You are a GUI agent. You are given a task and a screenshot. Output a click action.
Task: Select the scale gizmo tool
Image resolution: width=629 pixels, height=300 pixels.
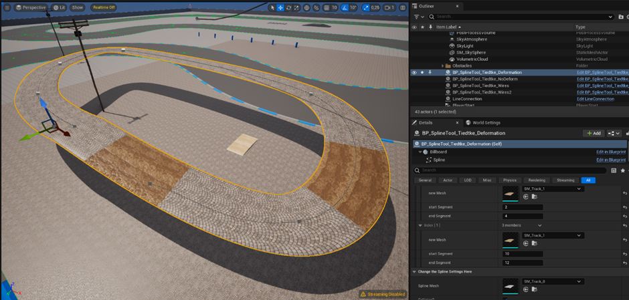pyautogui.click(x=297, y=7)
